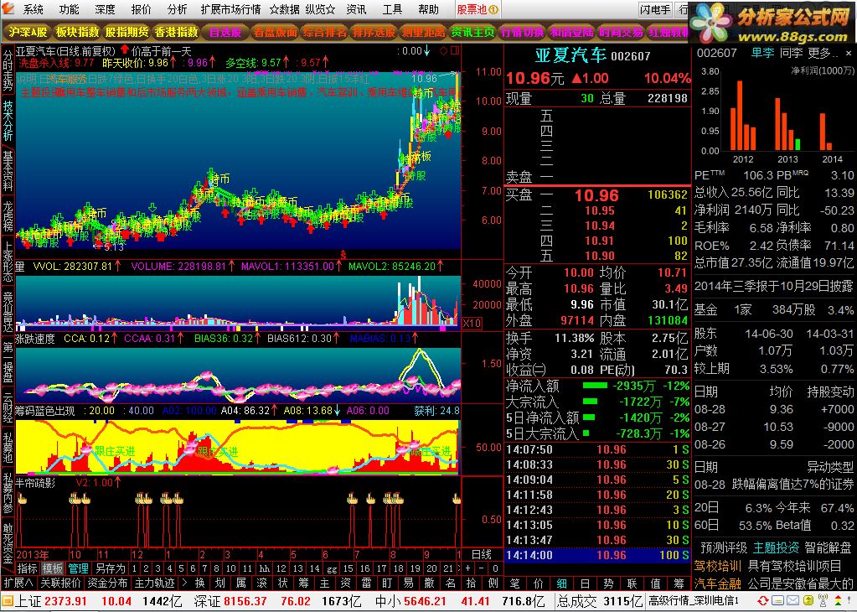
Task: Click the red S marker below the price chart
Action: [x=343, y=255]
